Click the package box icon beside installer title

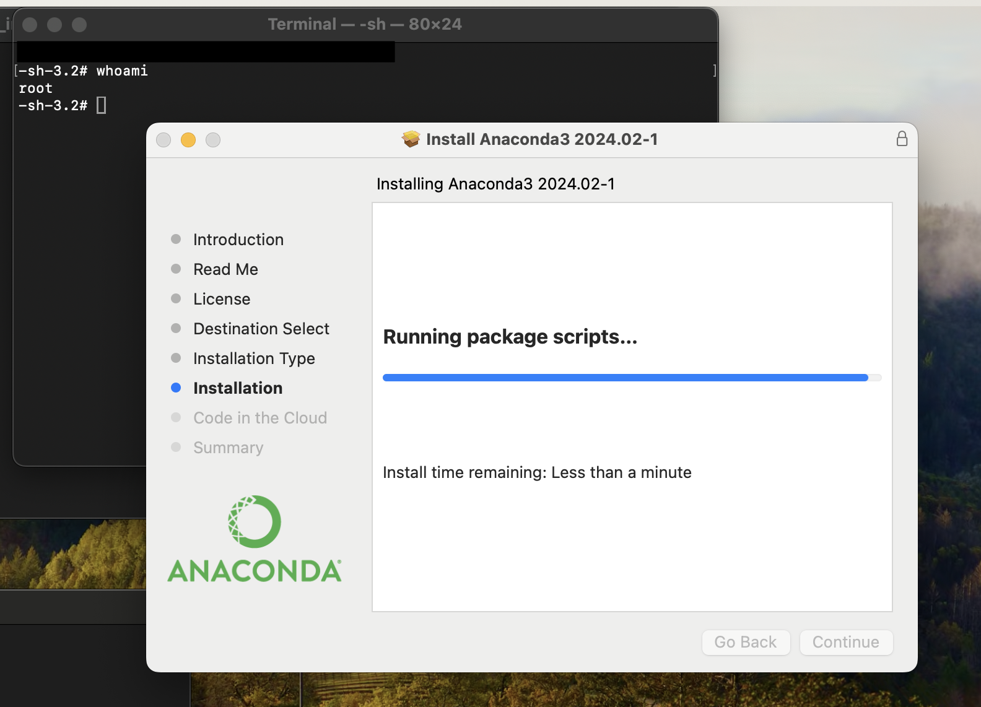(x=411, y=139)
